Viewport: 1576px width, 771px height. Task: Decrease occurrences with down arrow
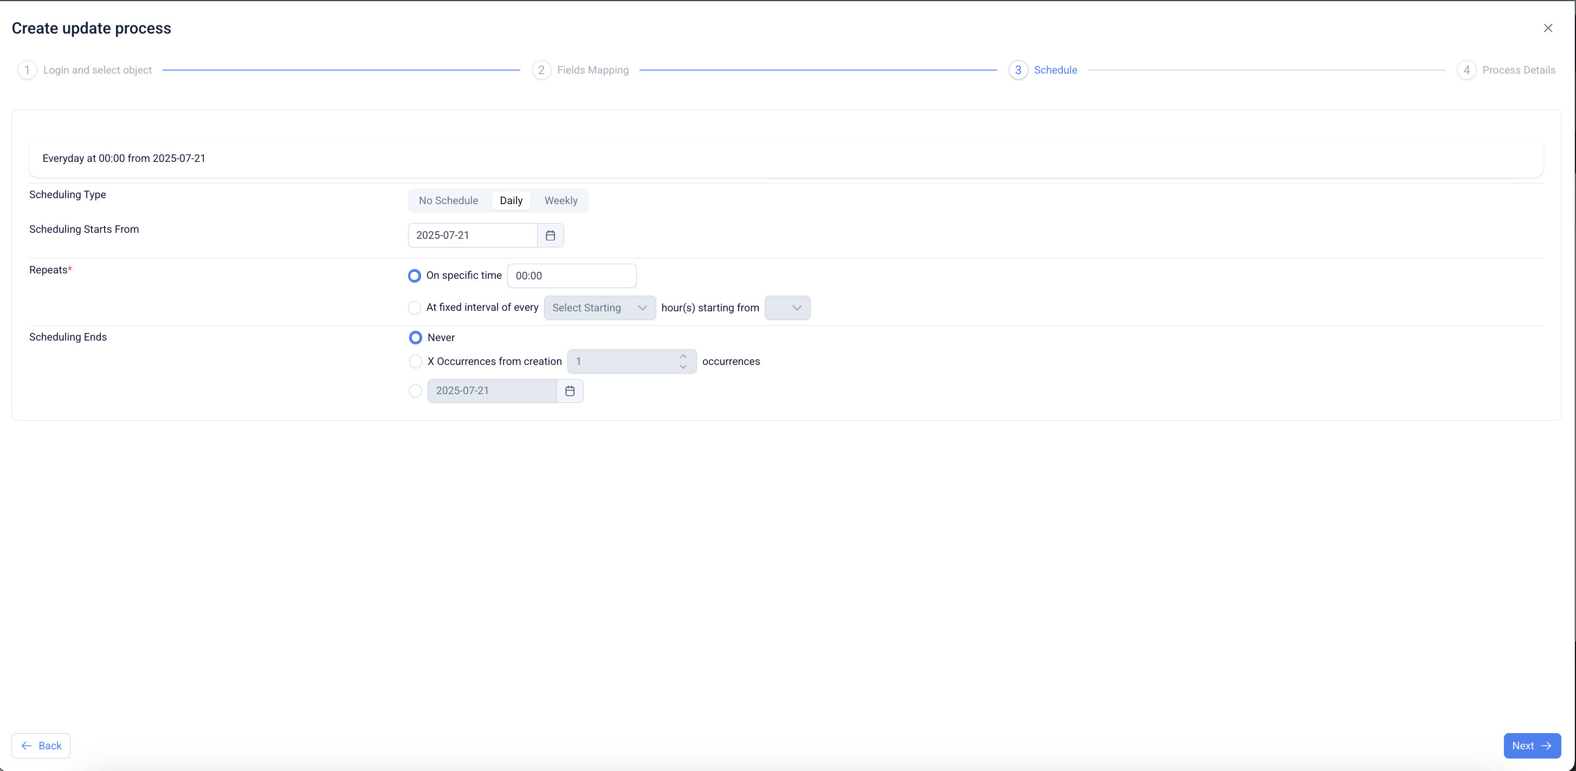click(683, 367)
